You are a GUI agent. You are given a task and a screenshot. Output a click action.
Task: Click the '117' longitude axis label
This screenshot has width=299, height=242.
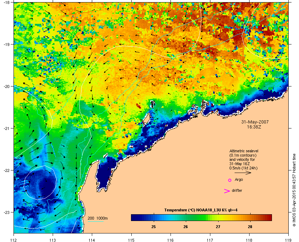210,240
